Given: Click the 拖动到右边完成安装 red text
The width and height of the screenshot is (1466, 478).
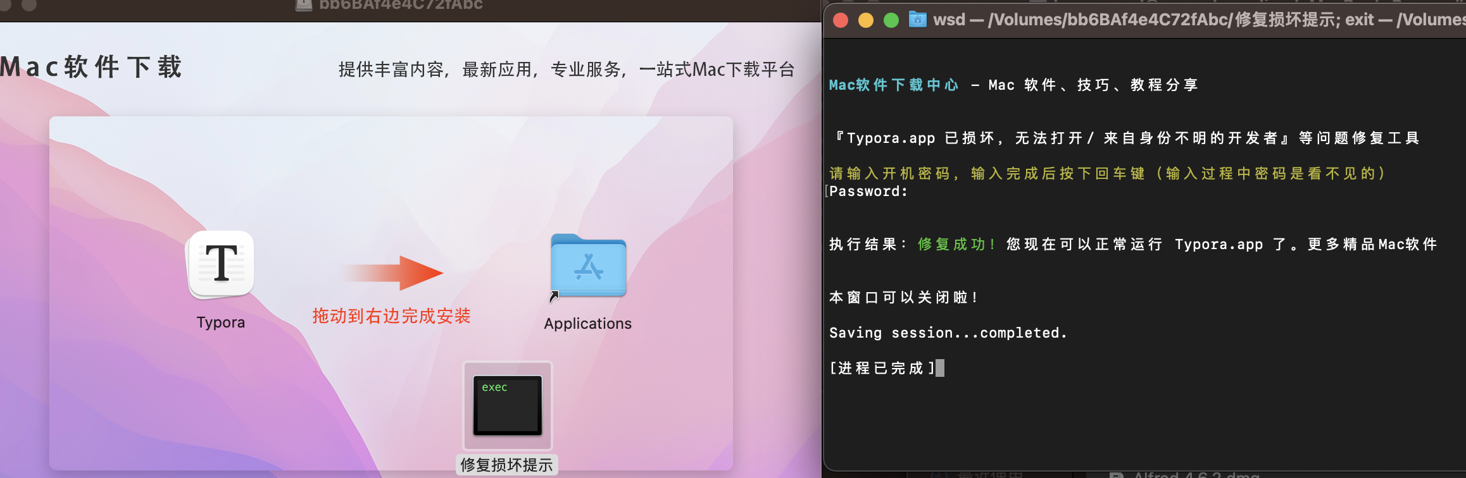Looking at the screenshot, I should click(x=391, y=316).
